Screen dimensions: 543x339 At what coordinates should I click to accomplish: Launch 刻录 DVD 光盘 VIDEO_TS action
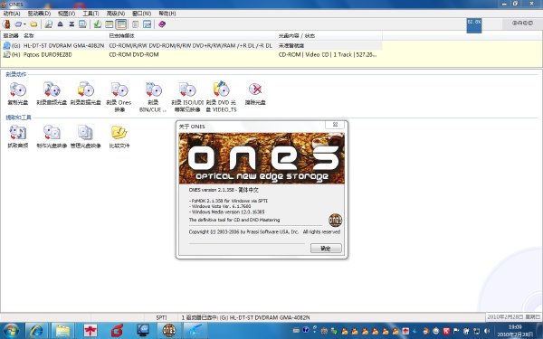tap(221, 97)
